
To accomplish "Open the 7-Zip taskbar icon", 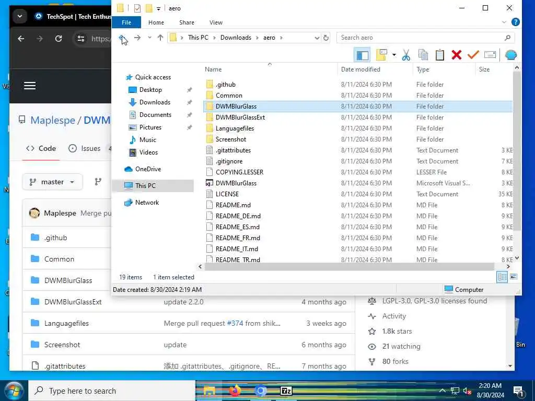I will tap(286, 391).
